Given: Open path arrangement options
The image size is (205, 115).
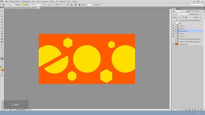Looking at the screenshot, I should click(76, 5).
